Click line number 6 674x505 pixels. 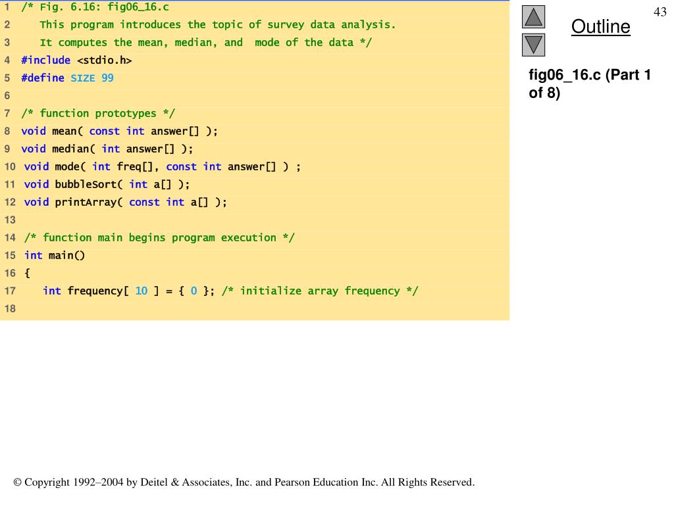pos(7,96)
